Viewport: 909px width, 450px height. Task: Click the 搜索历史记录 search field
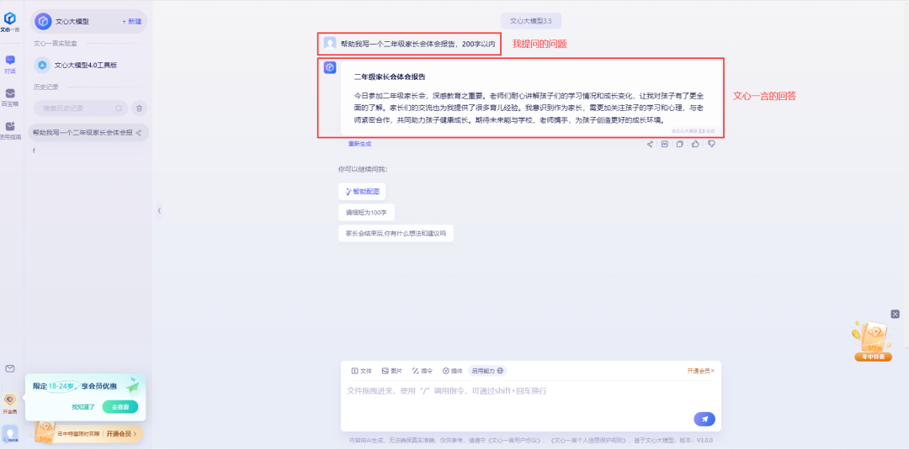[x=81, y=109]
